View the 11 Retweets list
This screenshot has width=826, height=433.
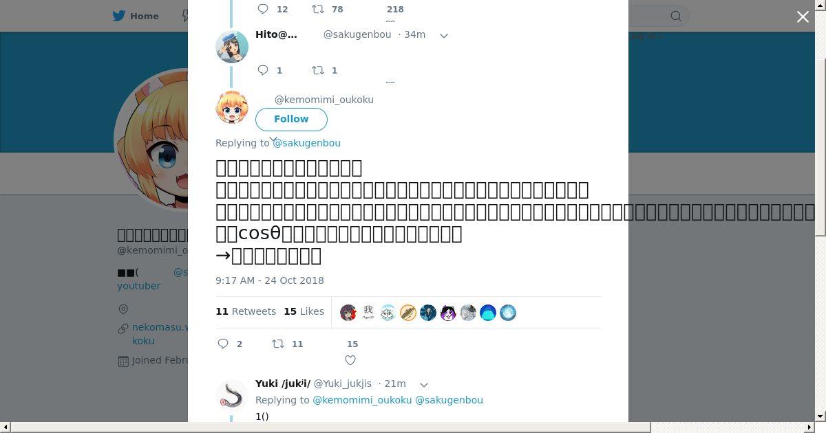point(246,311)
